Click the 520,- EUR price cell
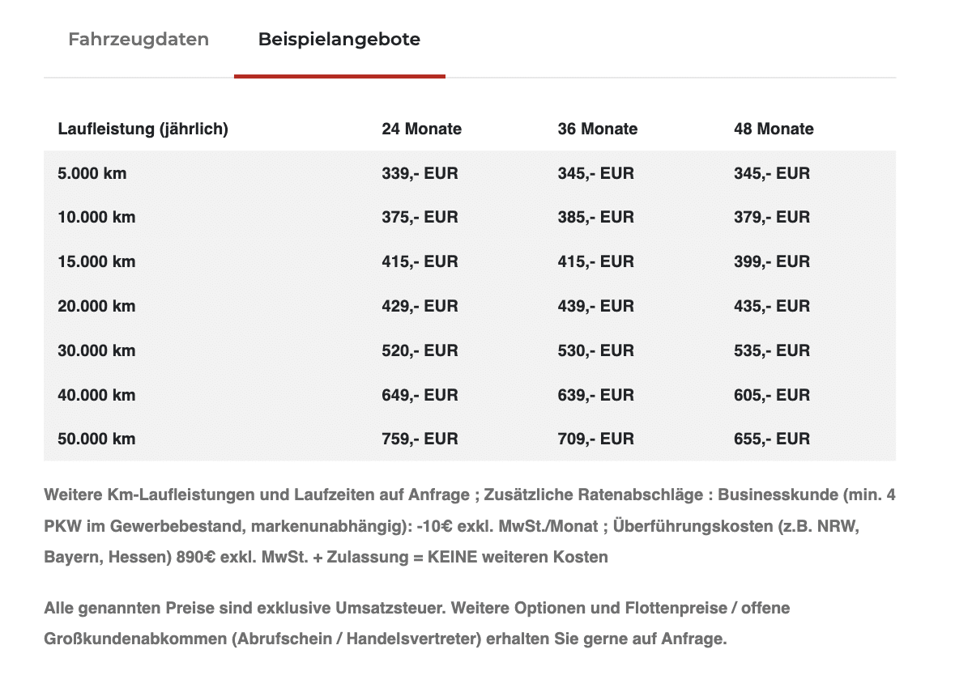Viewport: 972px width, 675px height. pyautogui.click(x=420, y=350)
